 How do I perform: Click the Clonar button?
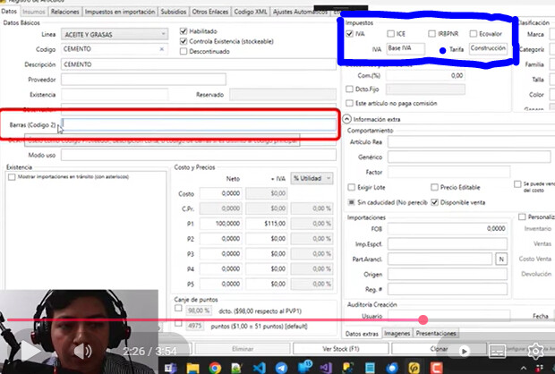[439, 348]
